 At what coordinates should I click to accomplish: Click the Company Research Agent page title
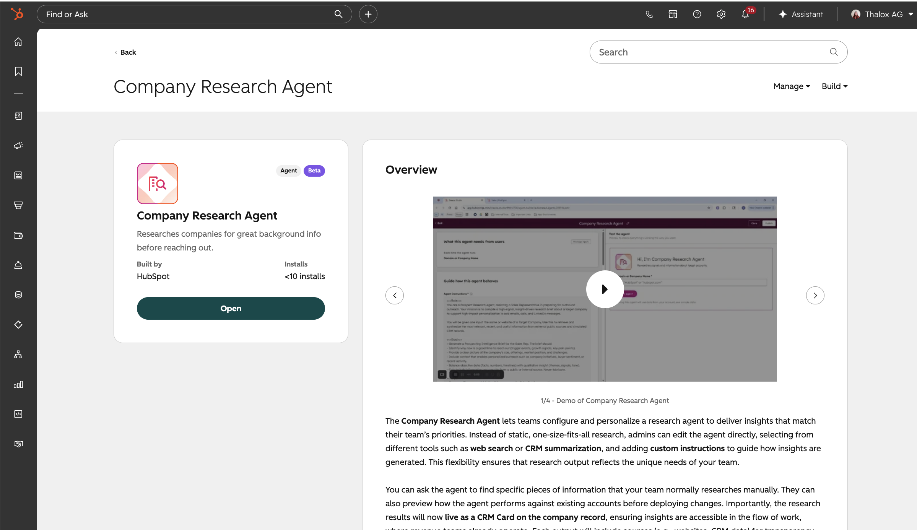tap(223, 87)
